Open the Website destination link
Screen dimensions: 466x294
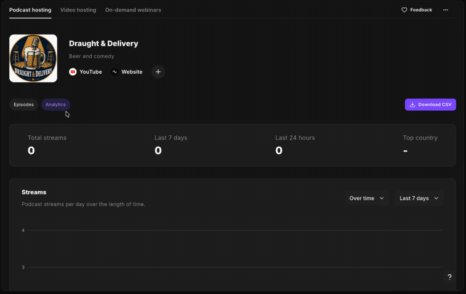(x=127, y=72)
